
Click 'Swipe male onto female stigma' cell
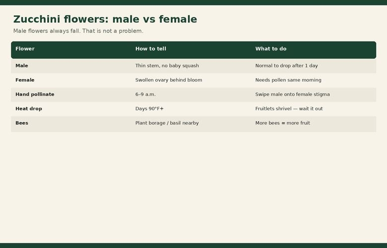click(292, 95)
